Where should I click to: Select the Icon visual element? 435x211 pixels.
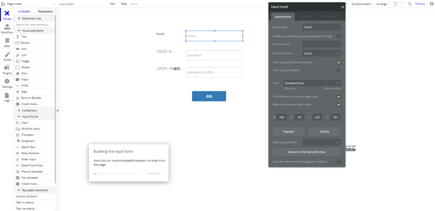(x=34, y=49)
